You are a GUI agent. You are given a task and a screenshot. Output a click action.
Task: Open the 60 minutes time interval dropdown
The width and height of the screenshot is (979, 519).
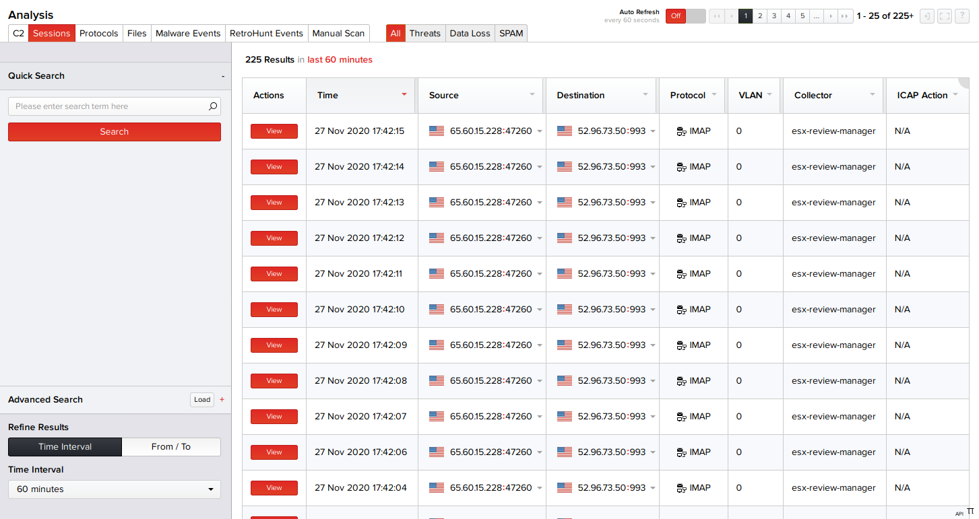click(115, 489)
